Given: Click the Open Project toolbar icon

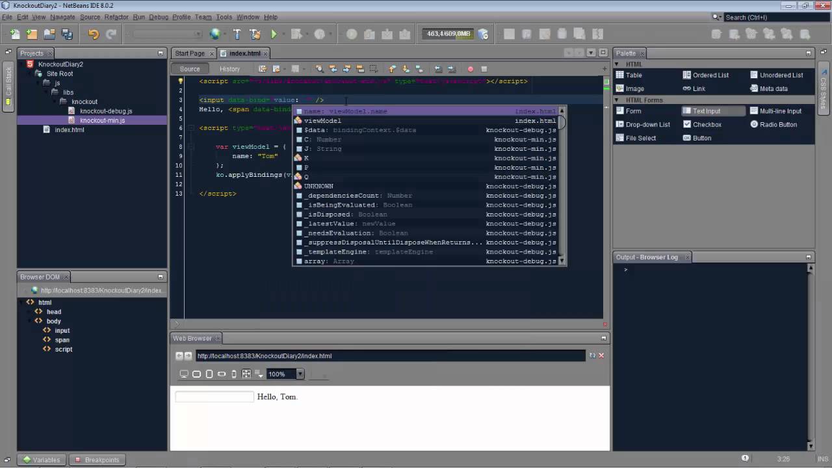Looking at the screenshot, I should [x=49, y=34].
